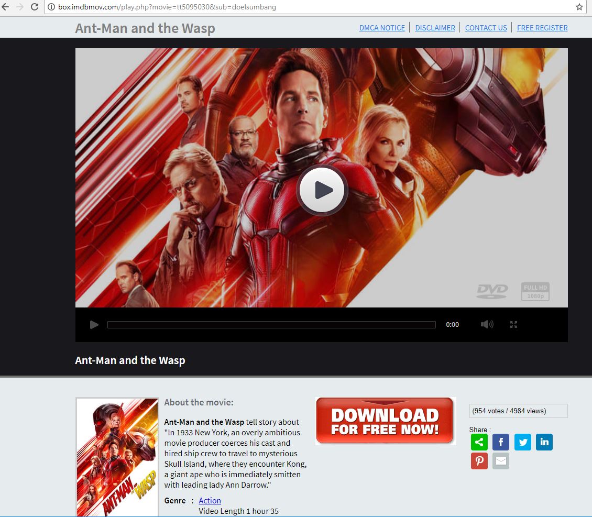Open the Action genre link
This screenshot has width=592, height=517.
(x=210, y=500)
